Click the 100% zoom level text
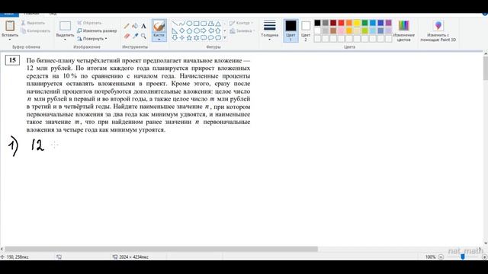Image resolution: width=488 pixels, height=274 pixels. (430, 257)
